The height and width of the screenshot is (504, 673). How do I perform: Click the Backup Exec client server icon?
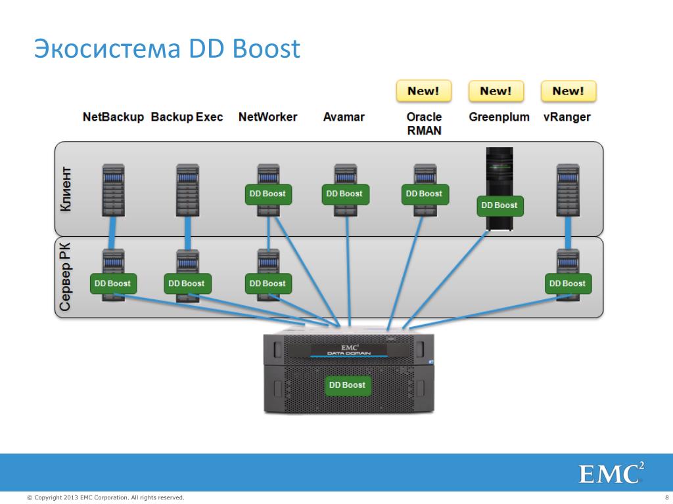187,190
